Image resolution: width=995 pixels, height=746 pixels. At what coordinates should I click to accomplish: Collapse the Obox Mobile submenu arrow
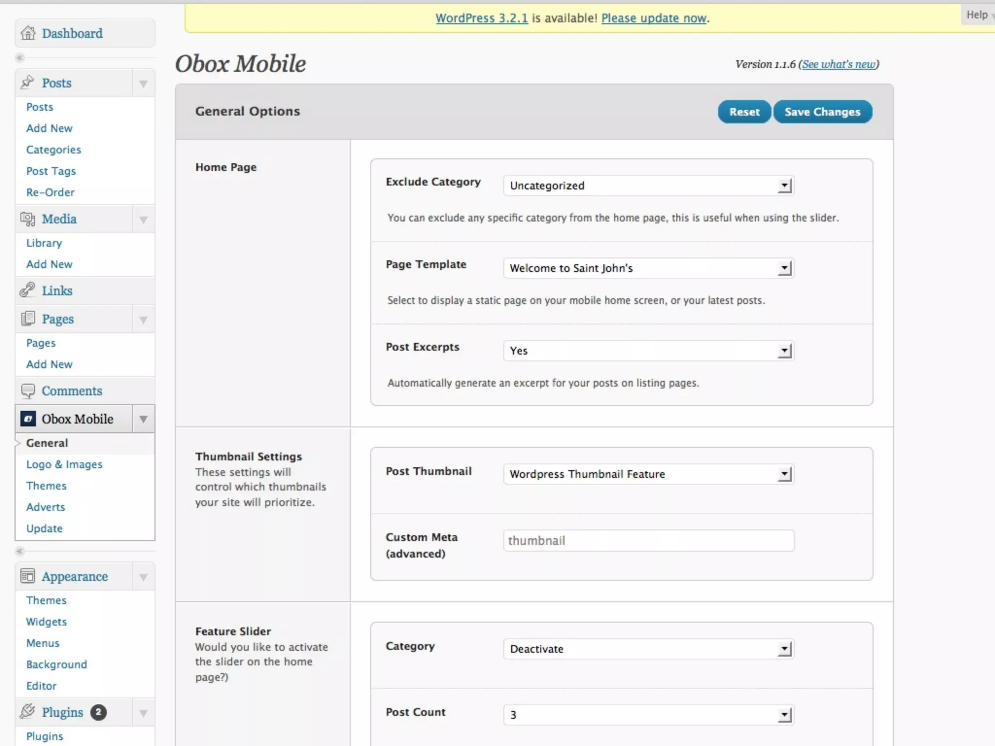coord(143,419)
